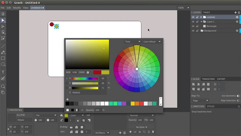Select the Subselect tool

pyautogui.click(x=3, y=26)
